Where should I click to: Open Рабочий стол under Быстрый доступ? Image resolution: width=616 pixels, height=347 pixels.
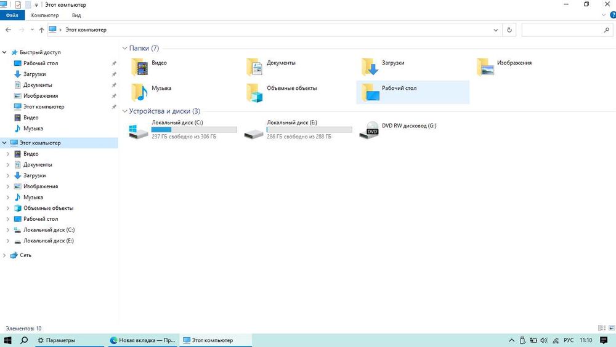click(x=41, y=63)
